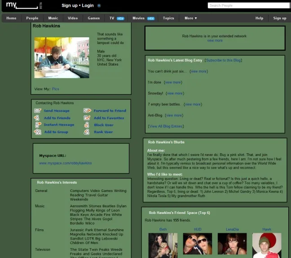The height and width of the screenshot is (258, 291).
Task: Click view more under extended network
Action: tap(215, 40)
